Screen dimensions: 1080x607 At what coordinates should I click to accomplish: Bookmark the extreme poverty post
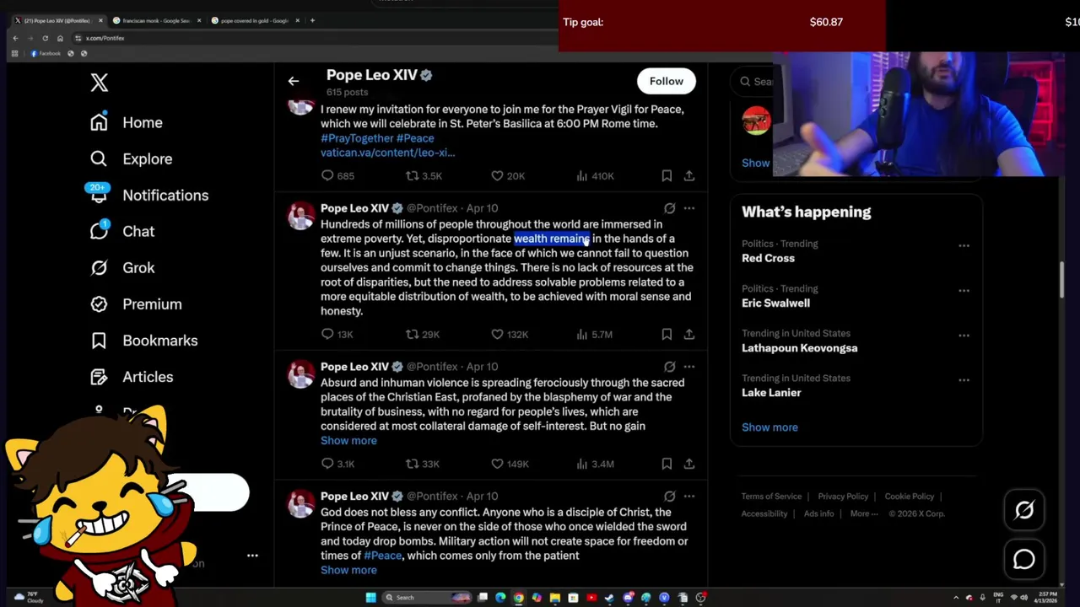tap(667, 334)
